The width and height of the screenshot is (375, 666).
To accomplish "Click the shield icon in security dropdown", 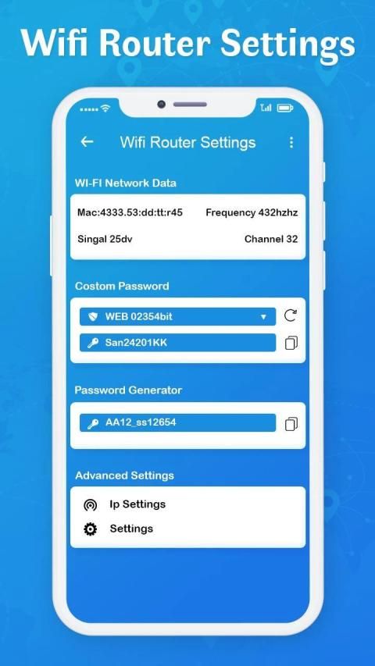I will point(93,316).
